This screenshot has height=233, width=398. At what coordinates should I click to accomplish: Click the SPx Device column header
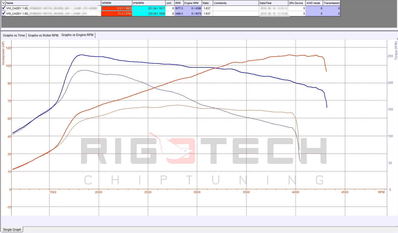coord(297,3)
